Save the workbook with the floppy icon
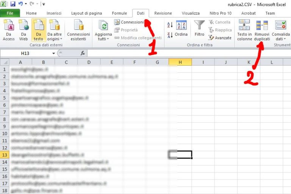 pos(13,4)
